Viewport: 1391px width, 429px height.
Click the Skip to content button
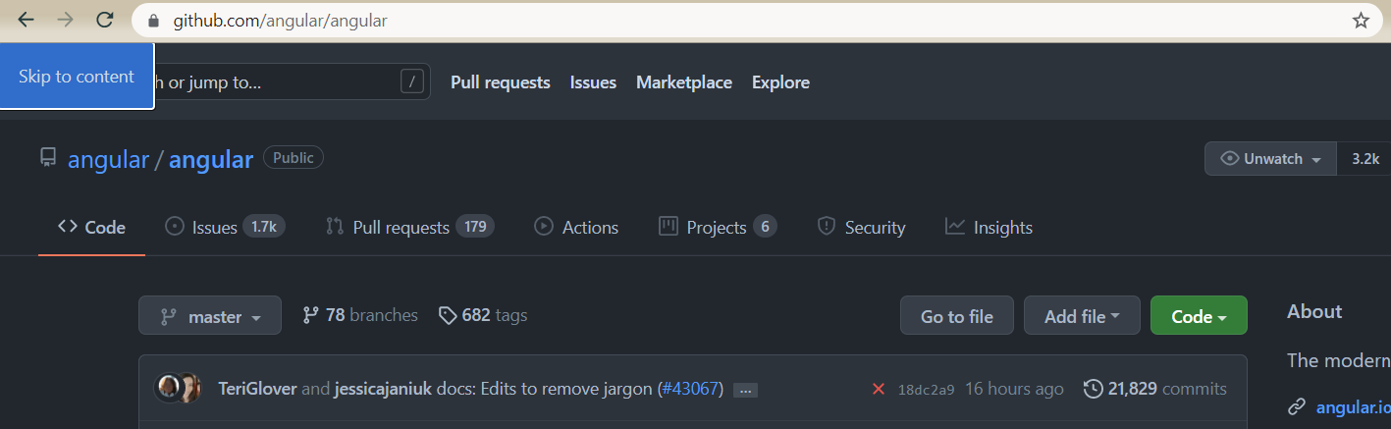[x=77, y=77]
